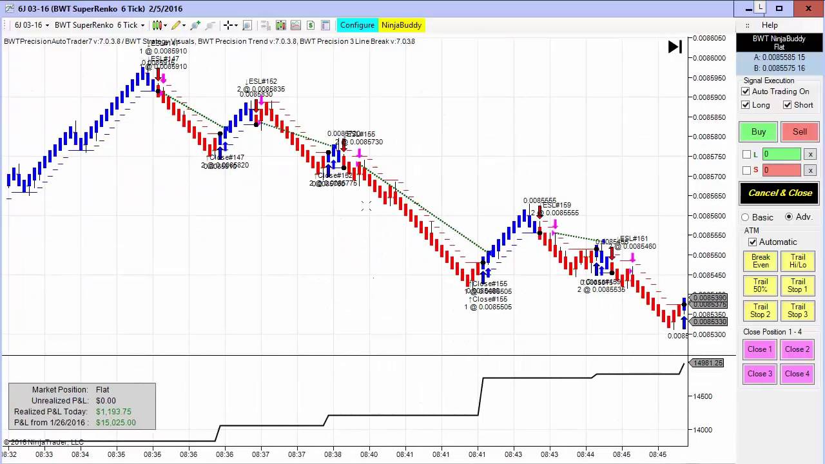Expand the drawing tools dropdown arrow
The width and height of the screenshot is (825, 464).
184,25
